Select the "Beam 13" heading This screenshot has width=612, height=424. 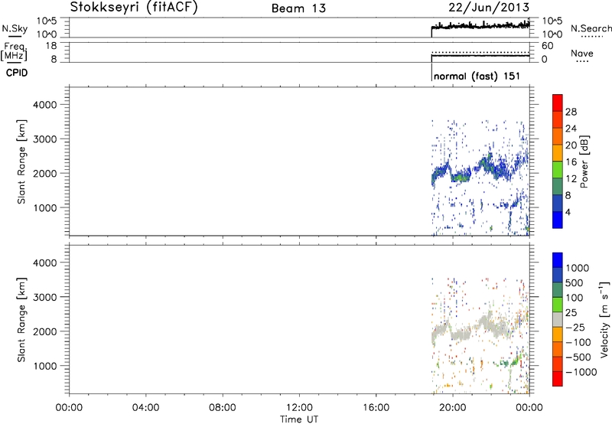tap(298, 8)
